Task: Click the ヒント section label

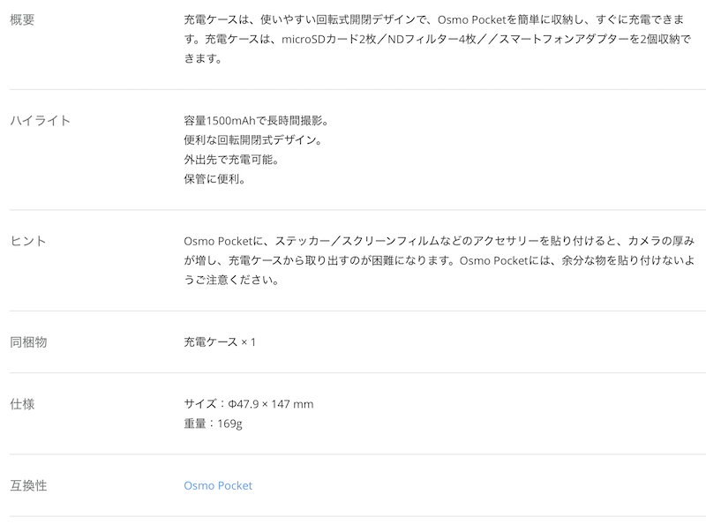Action: 28,241
